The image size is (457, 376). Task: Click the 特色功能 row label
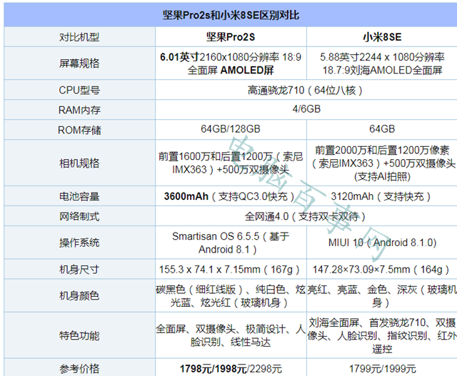79,335
